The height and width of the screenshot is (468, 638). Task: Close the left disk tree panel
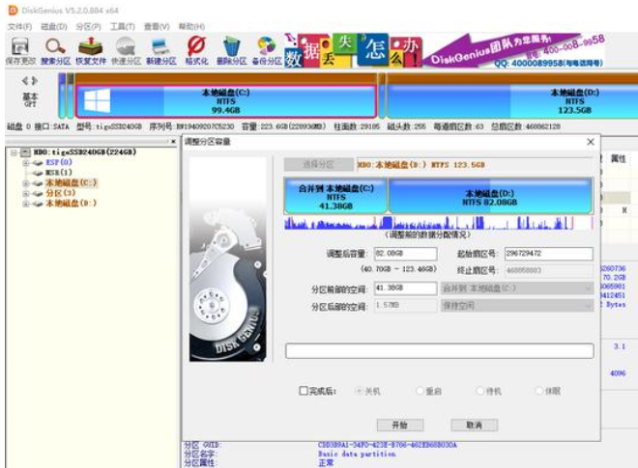[x=173, y=141]
